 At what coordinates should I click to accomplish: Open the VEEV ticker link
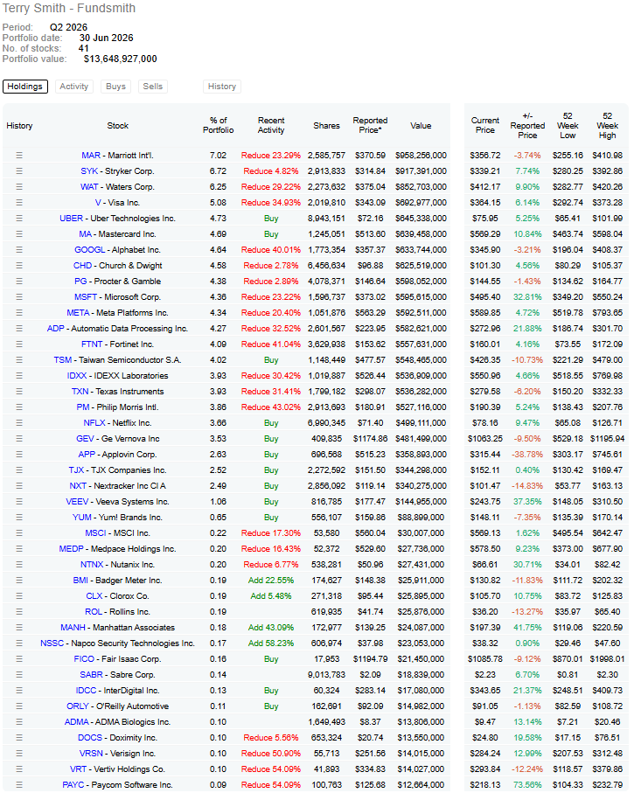click(78, 501)
